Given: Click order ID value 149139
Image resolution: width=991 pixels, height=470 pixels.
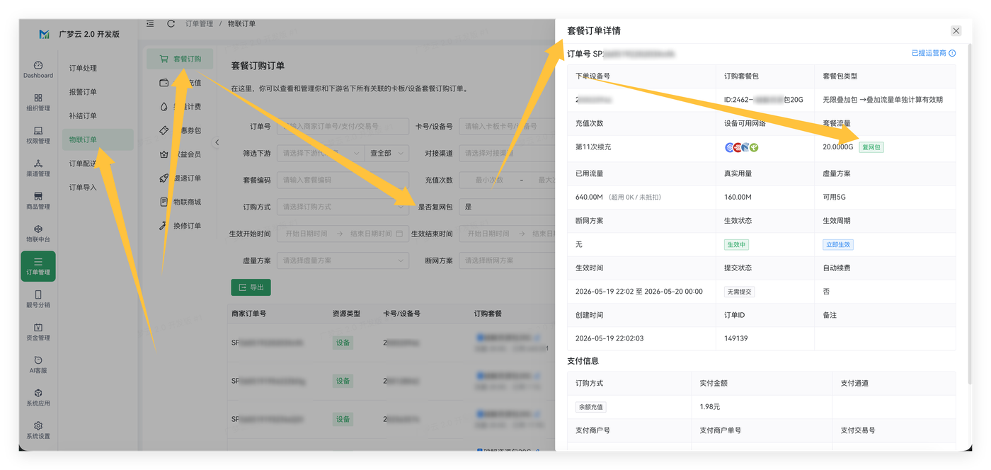Looking at the screenshot, I should [x=735, y=338].
